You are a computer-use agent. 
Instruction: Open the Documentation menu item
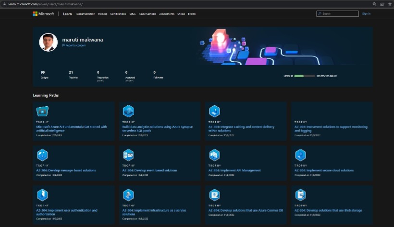pos(86,14)
